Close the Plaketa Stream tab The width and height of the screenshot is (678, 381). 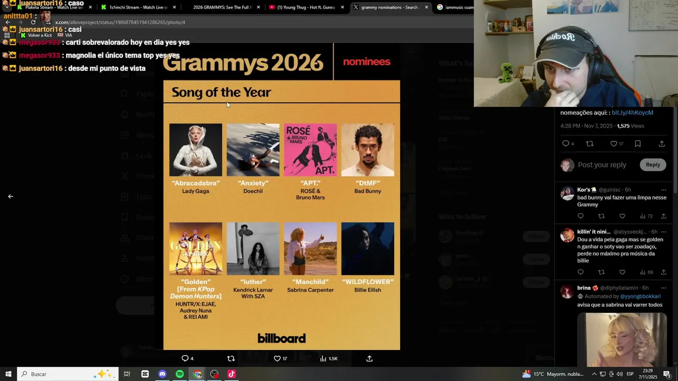tap(91, 7)
